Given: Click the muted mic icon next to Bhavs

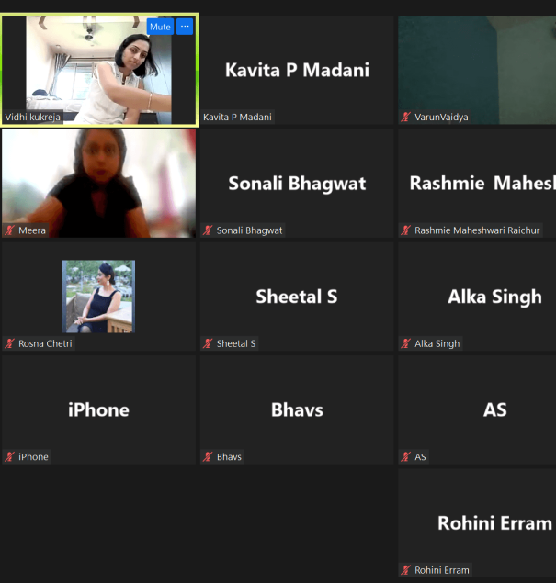Looking at the screenshot, I should click(x=208, y=457).
